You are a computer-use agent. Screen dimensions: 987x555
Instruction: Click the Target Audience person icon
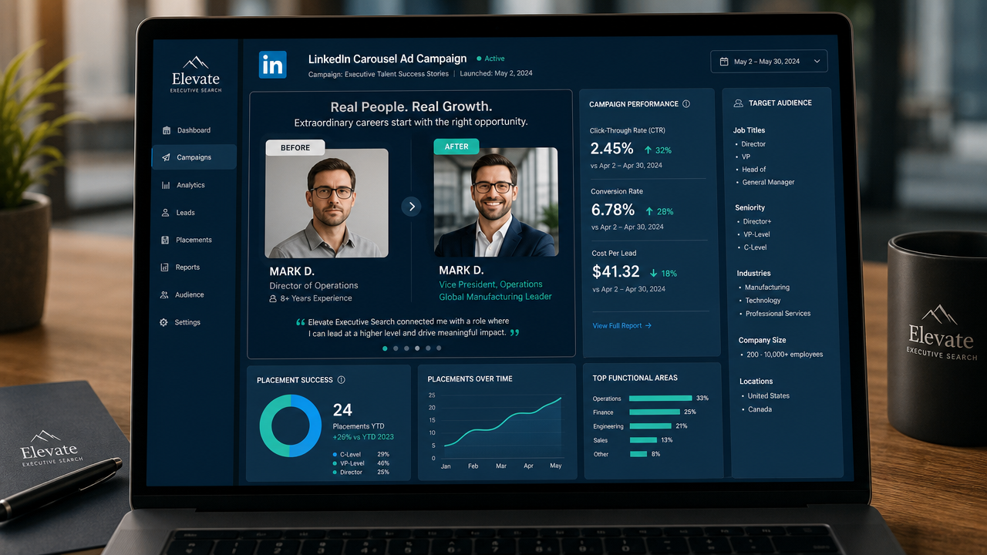738,103
